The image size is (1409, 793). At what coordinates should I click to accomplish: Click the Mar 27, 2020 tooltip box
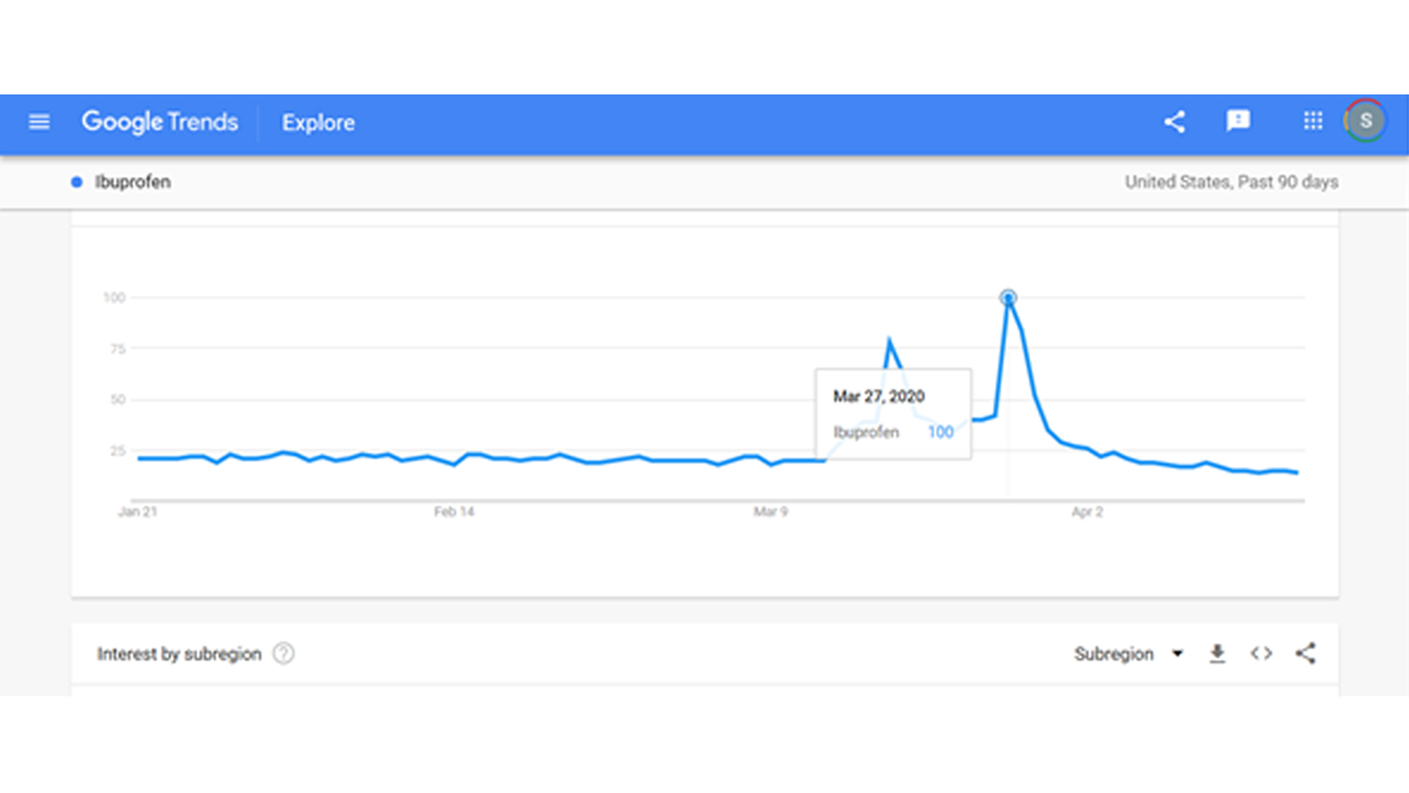pyautogui.click(x=893, y=414)
